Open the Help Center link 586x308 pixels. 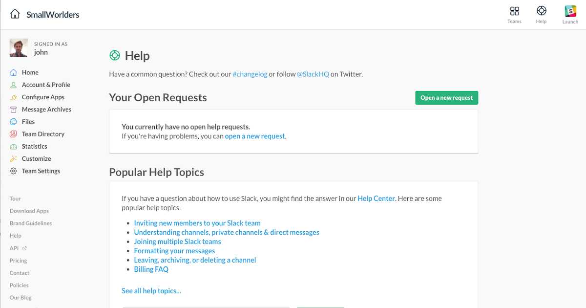point(376,198)
